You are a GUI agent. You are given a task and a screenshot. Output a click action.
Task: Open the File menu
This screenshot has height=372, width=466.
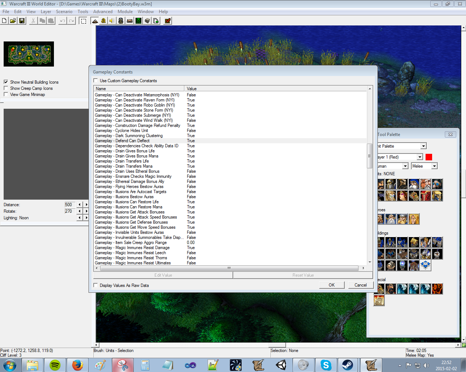6,12
